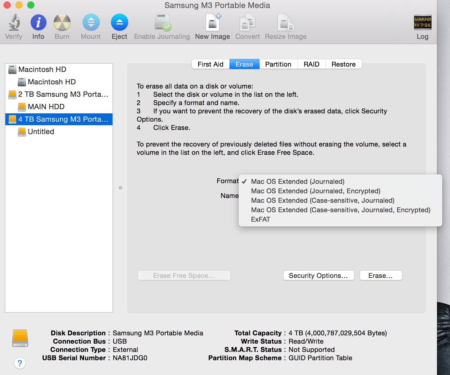Select the Erase tab

pos(244,64)
